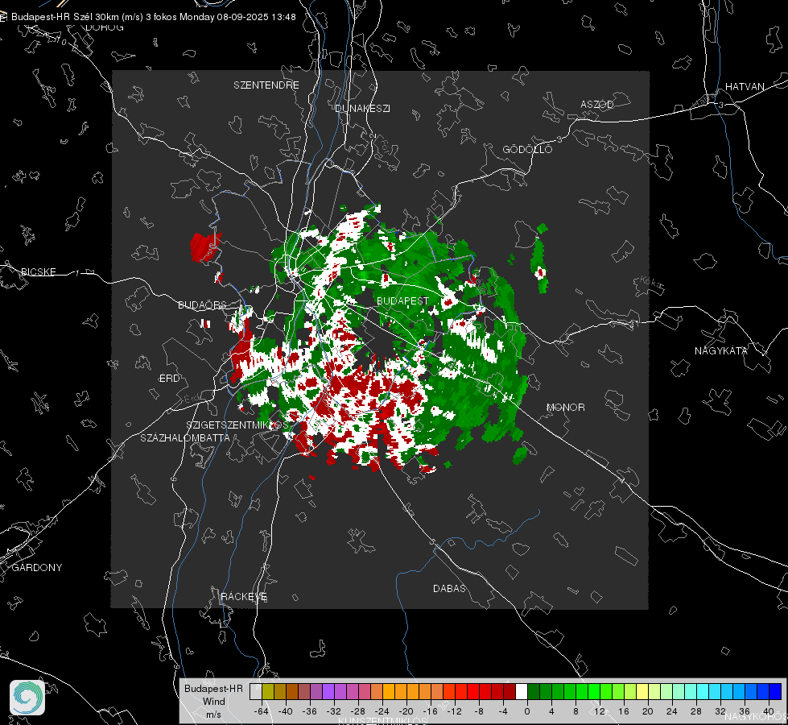Click the positive 40 legend value
The width and height of the screenshot is (788, 725).
[x=769, y=711]
